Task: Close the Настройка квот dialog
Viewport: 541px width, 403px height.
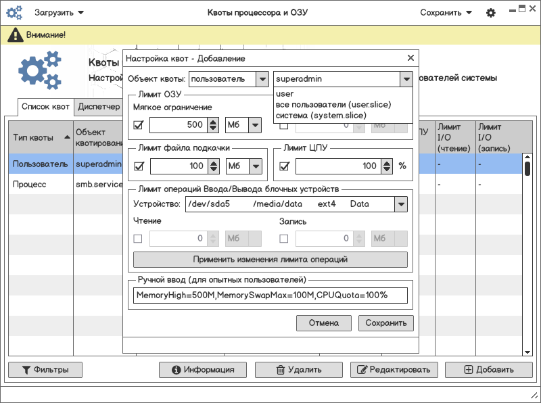Action: [410, 59]
